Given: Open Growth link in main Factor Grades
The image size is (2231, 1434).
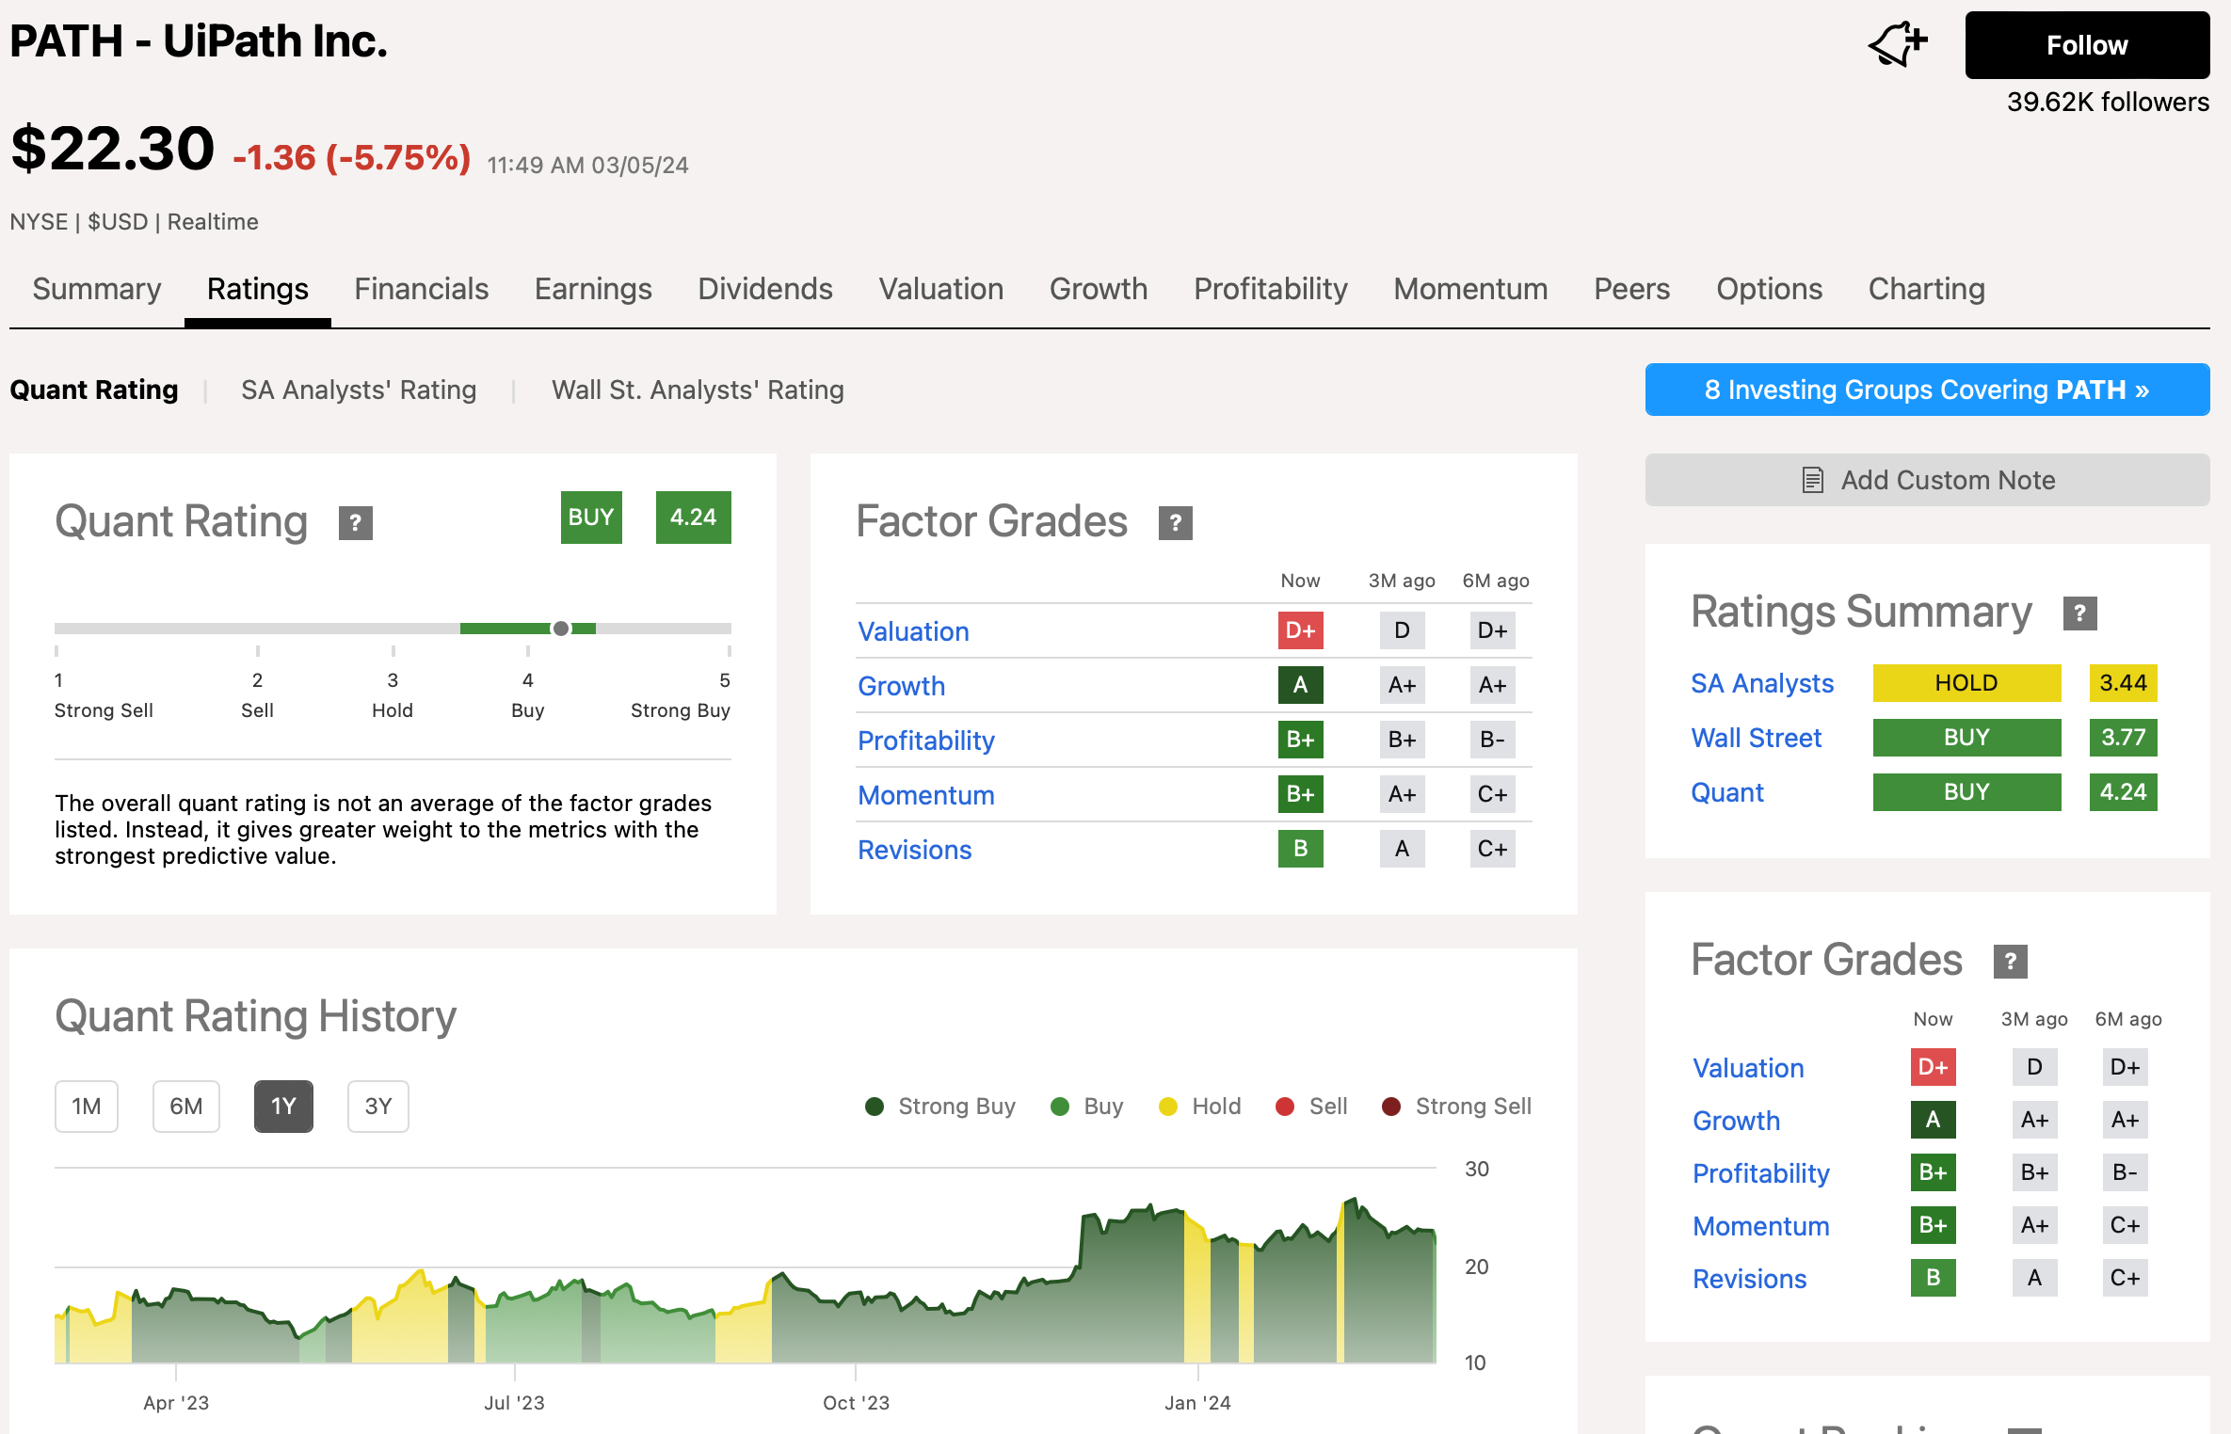Looking at the screenshot, I should point(901,686).
